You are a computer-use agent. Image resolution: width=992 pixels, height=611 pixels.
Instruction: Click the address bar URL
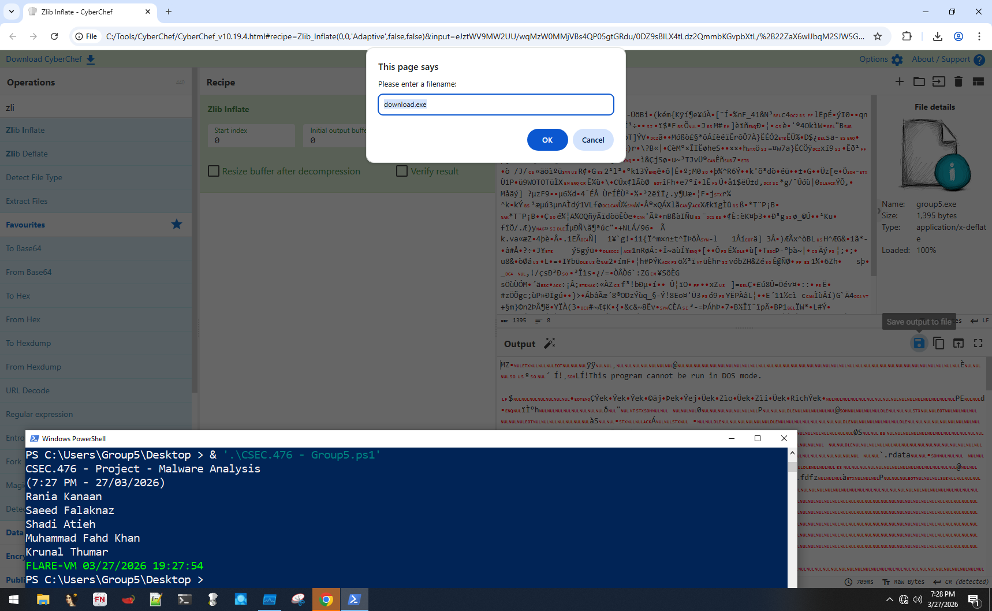tap(485, 36)
